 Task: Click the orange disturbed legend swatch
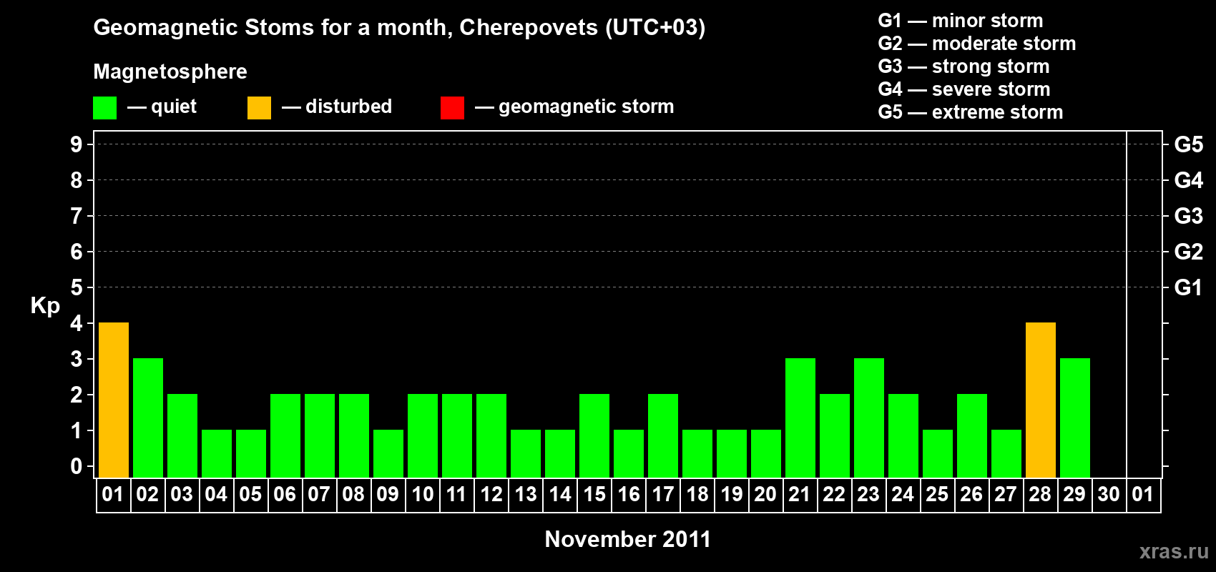(259, 108)
